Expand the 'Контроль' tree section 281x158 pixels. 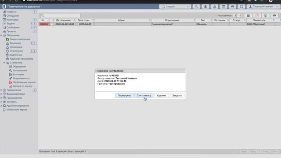pos(1,102)
